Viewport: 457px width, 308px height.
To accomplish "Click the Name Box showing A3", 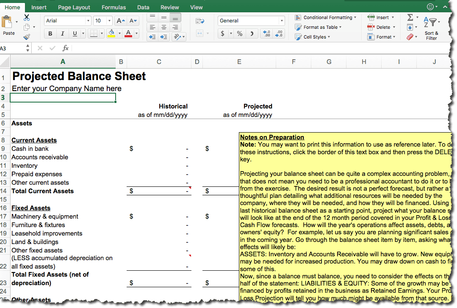I will [13, 48].
